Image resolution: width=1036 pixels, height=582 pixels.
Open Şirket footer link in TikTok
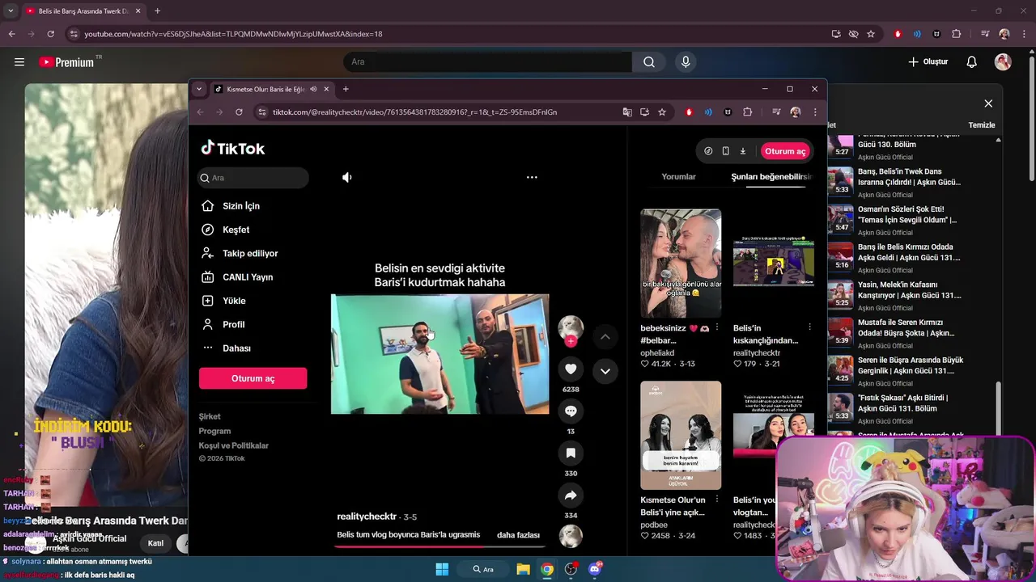tap(210, 416)
